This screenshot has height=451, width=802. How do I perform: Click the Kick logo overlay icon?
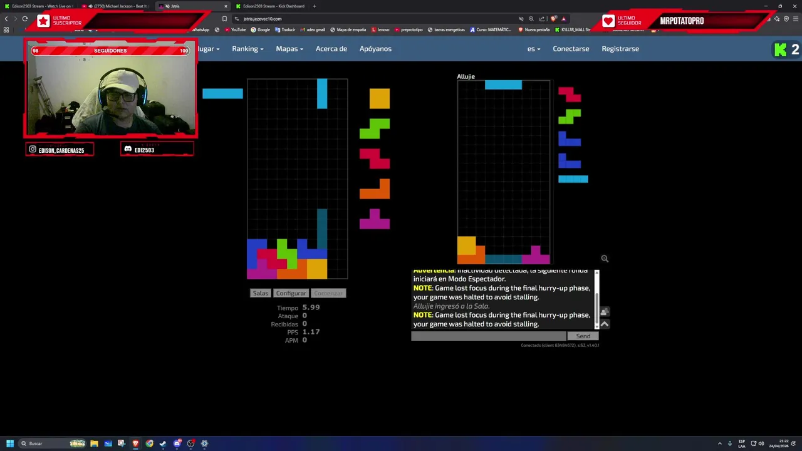[x=780, y=49]
